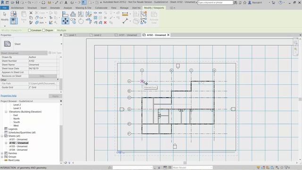Enable the Disjoin checkbox
The height and width of the screenshot is (170, 302).
44,30
